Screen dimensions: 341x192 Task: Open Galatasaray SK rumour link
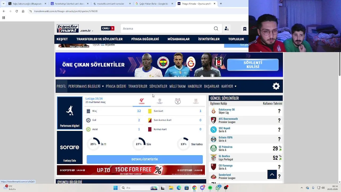(x=227, y=109)
